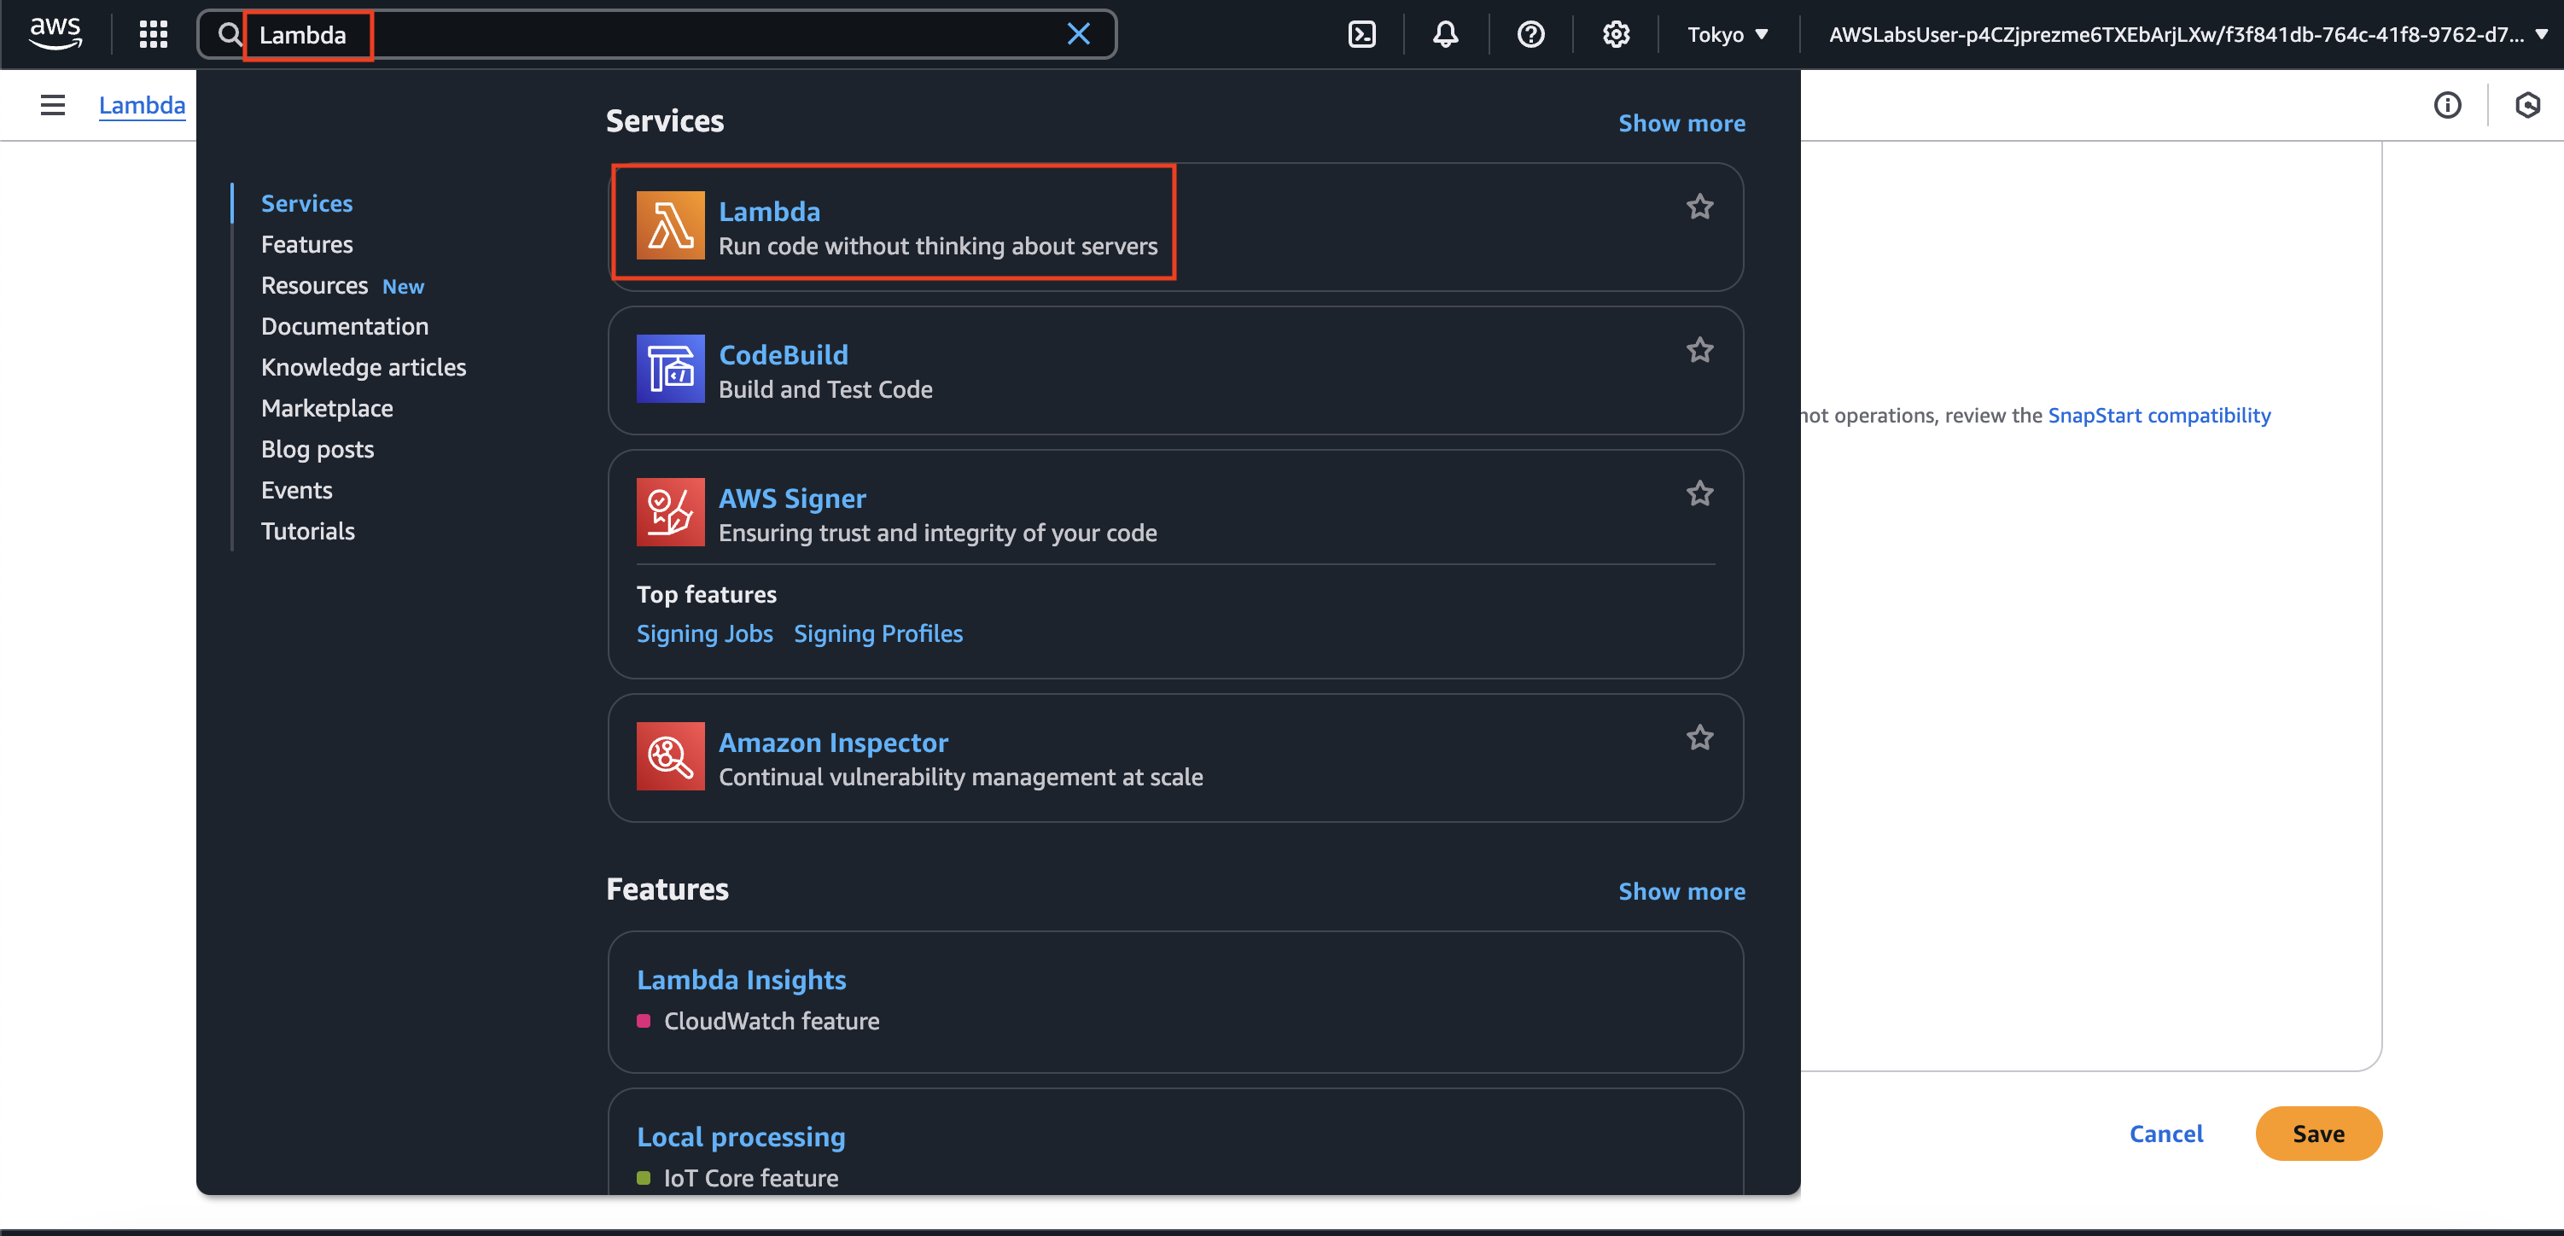
Task: Select Documentation in search categories
Action: tap(344, 326)
